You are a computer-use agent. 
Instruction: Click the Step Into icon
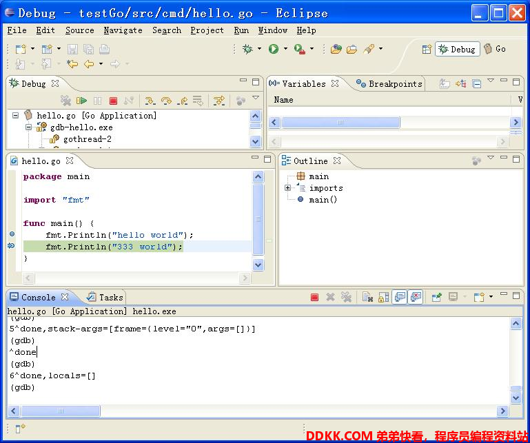point(150,101)
